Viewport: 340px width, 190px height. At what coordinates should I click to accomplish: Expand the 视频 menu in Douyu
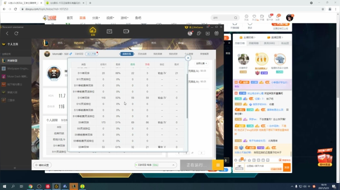click(x=110, y=18)
